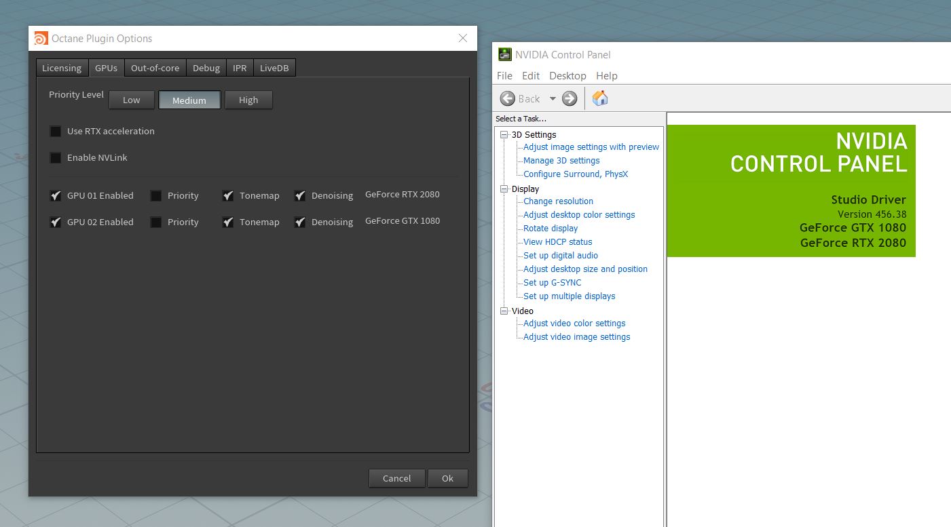Uncheck GPU 02 Enabled
This screenshot has height=527, width=951.
[56, 222]
